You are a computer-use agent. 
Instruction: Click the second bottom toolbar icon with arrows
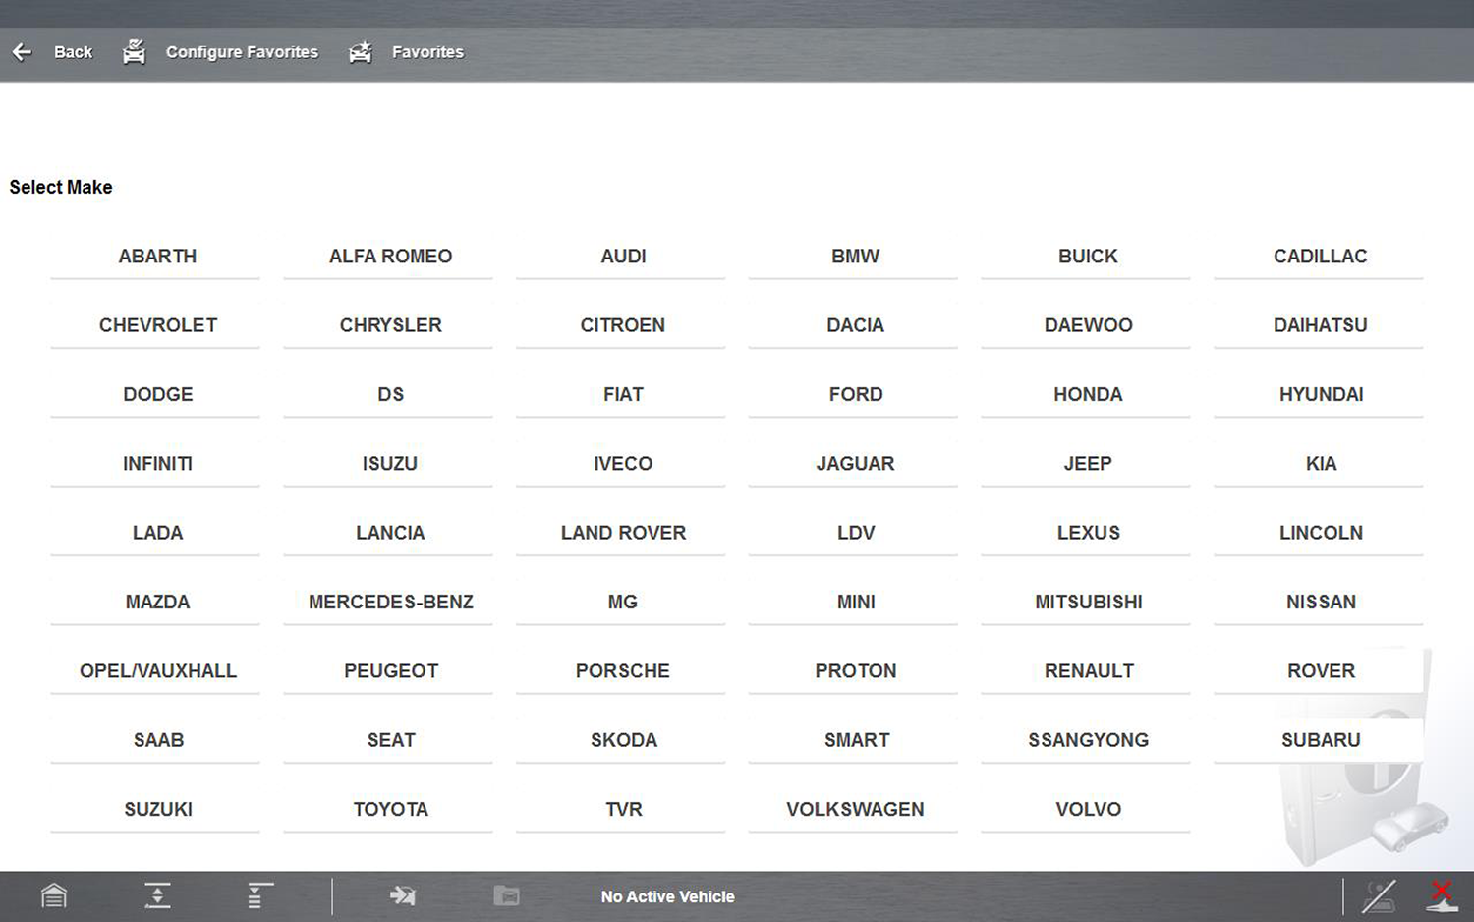tap(157, 895)
